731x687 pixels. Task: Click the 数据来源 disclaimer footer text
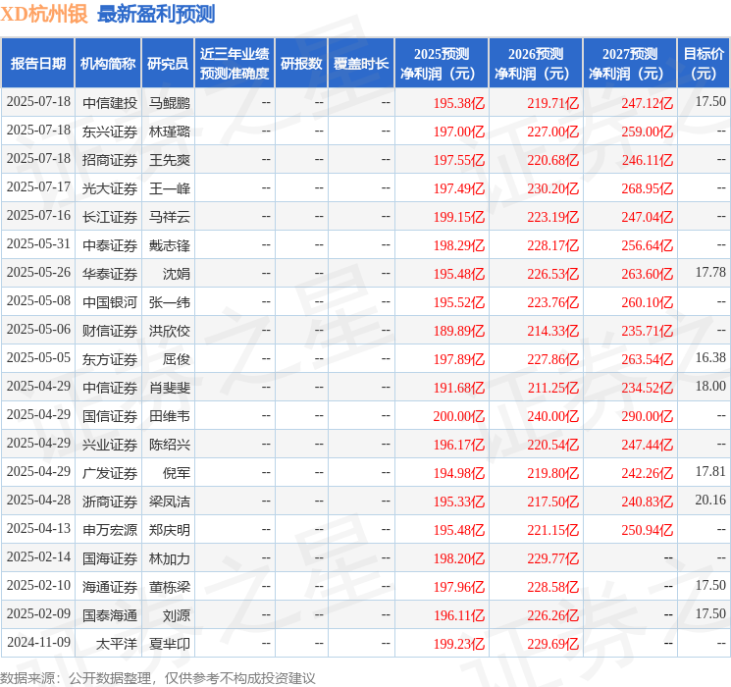point(158,678)
